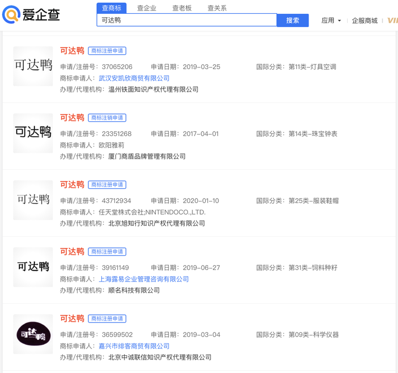Select category 第31类-饲料种籽
The image size is (398, 373).
coord(313,267)
